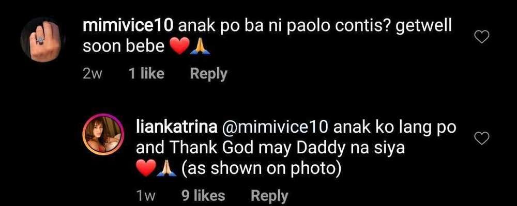Reply to the comment posted 1w ago
The height and width of the screenshot is (206, 517).
pyautogui.click(x=269, y=196)
